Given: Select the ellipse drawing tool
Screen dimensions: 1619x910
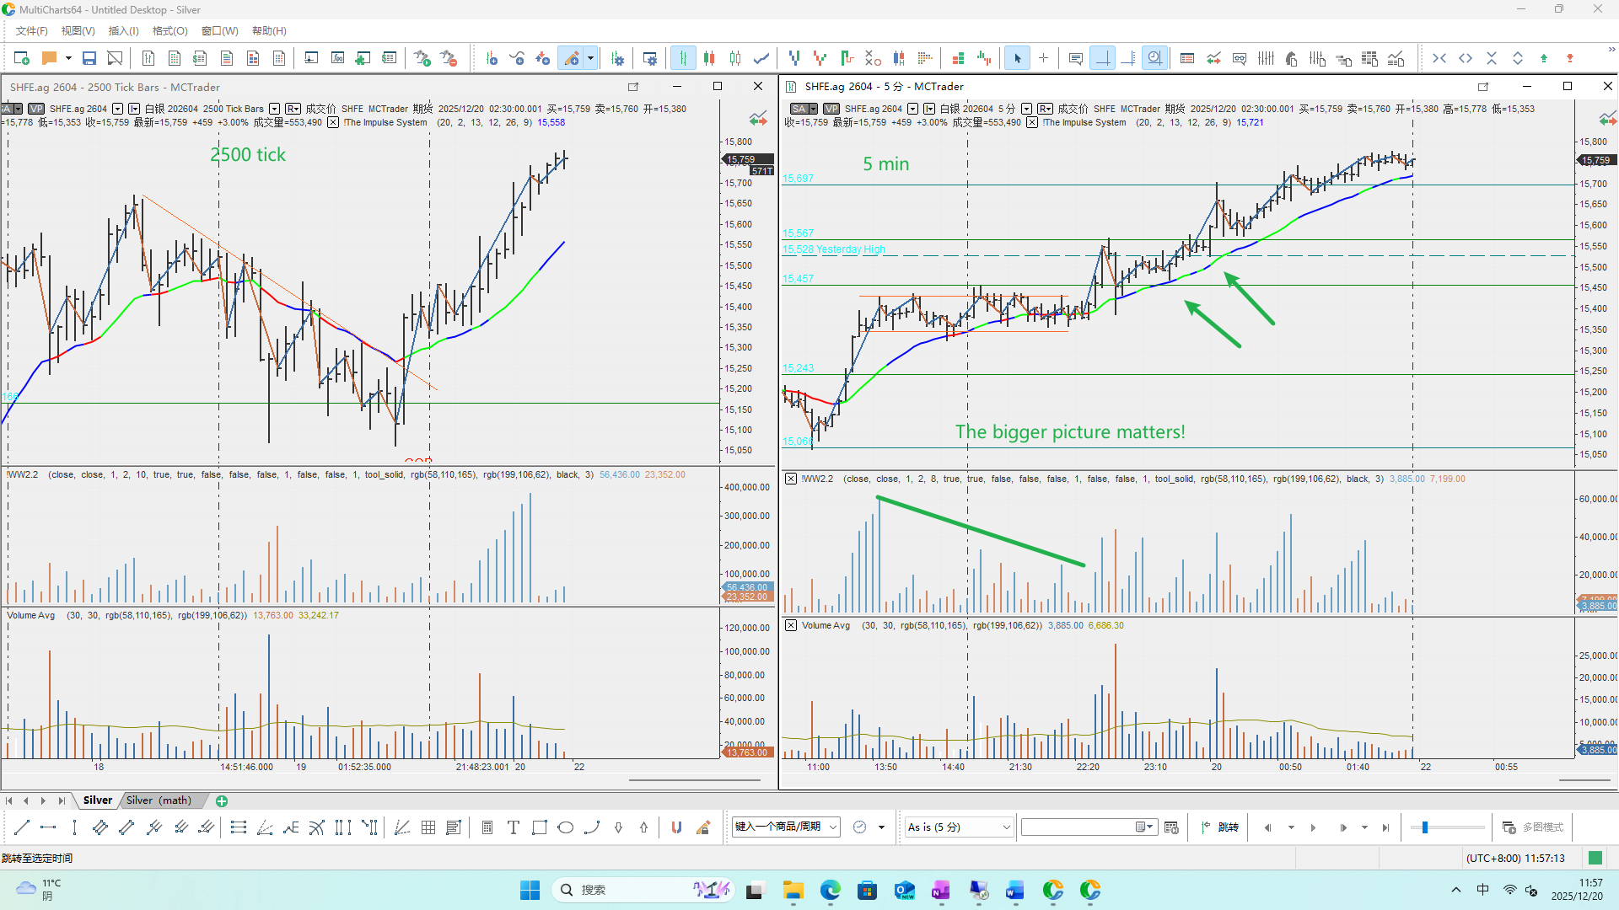Looking at the screenshot, I should pyautogui.click(x=566, y=827).
